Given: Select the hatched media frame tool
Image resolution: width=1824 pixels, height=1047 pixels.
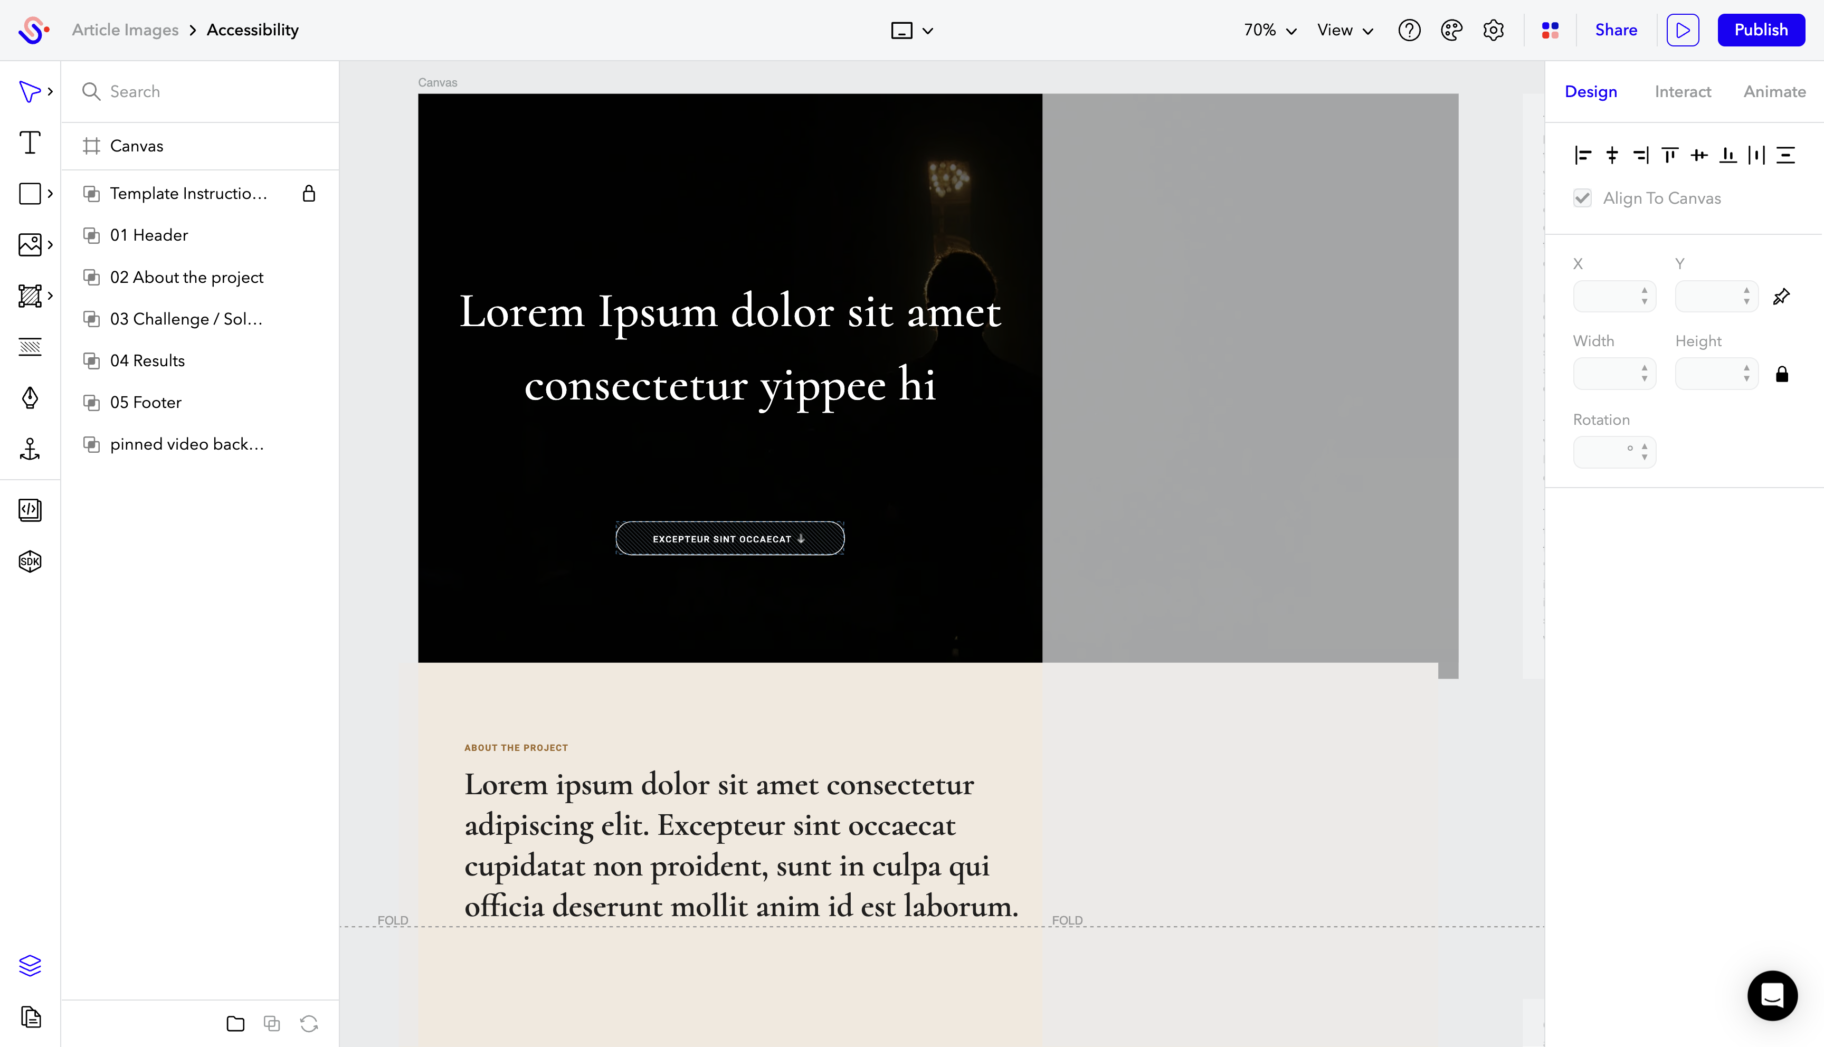Looking at the screenshot, I should click(30, 296).
